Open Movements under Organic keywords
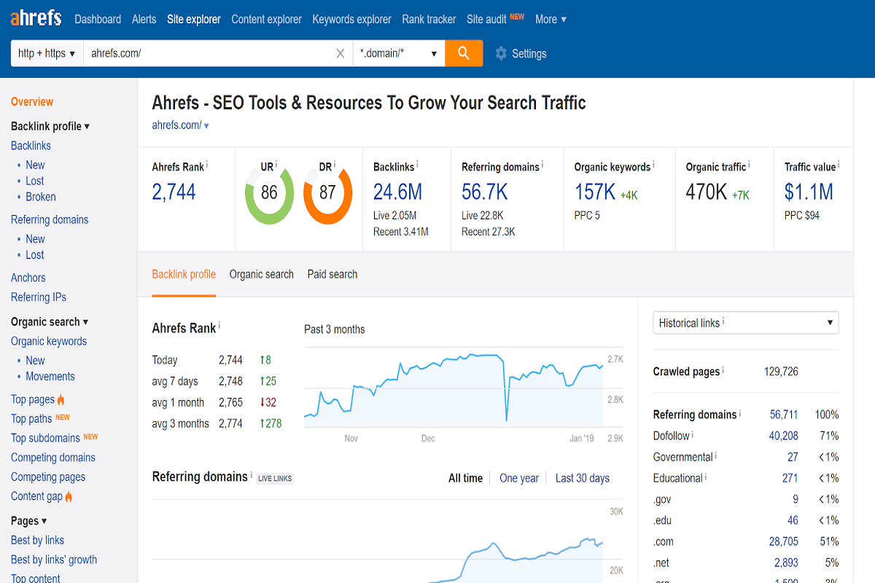The image size is (875, 583). pos(50,377)
